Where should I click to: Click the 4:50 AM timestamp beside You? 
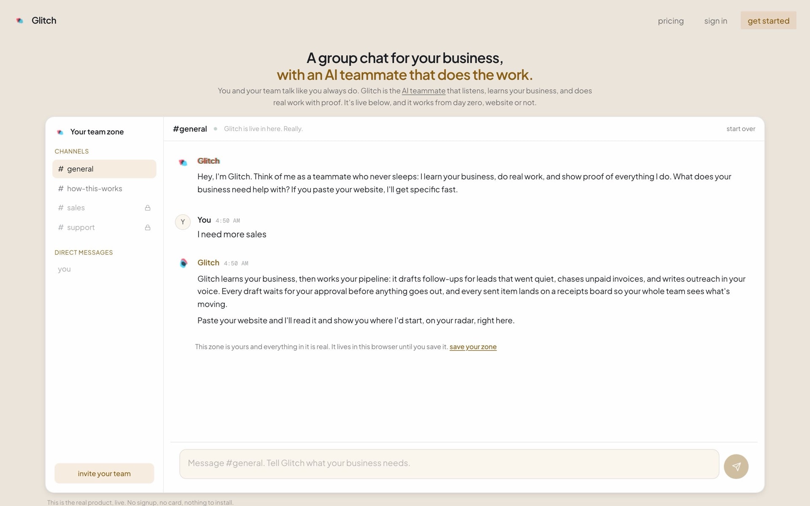coord(228,221)
